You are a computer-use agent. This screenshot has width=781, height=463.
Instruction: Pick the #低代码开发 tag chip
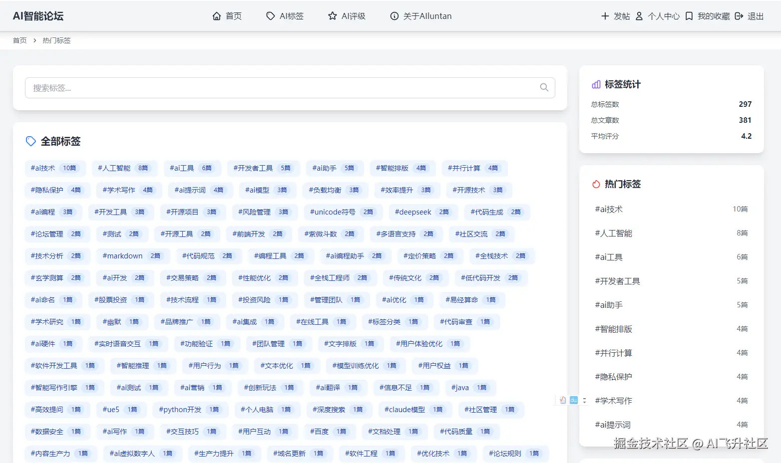tap(491, 278)
